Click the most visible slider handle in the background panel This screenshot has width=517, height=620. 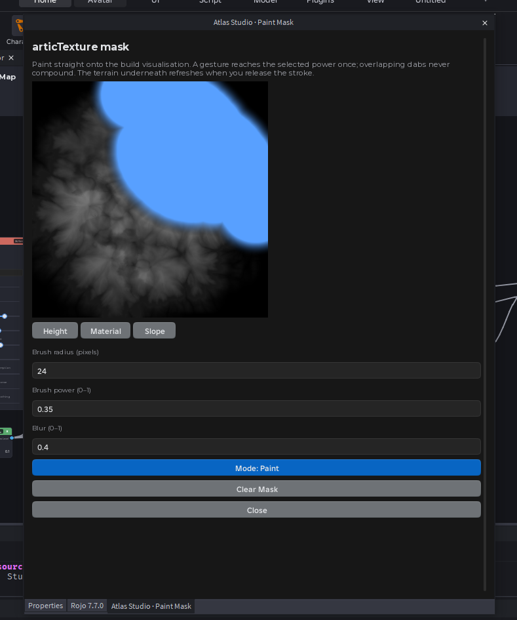tap(5, 316)
